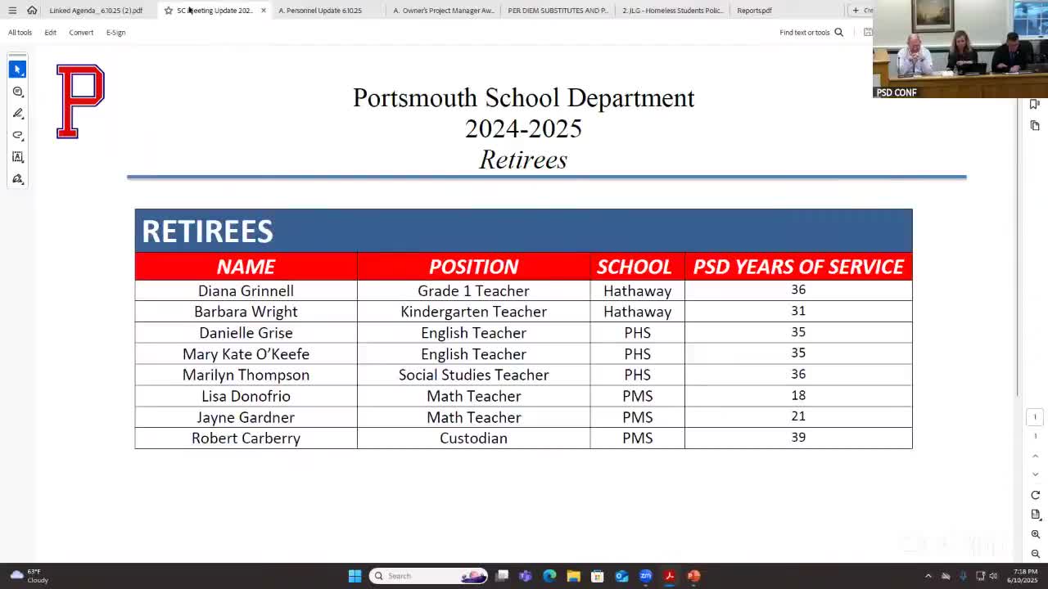Open PowerPoint from taskbar

click(693, 576)
